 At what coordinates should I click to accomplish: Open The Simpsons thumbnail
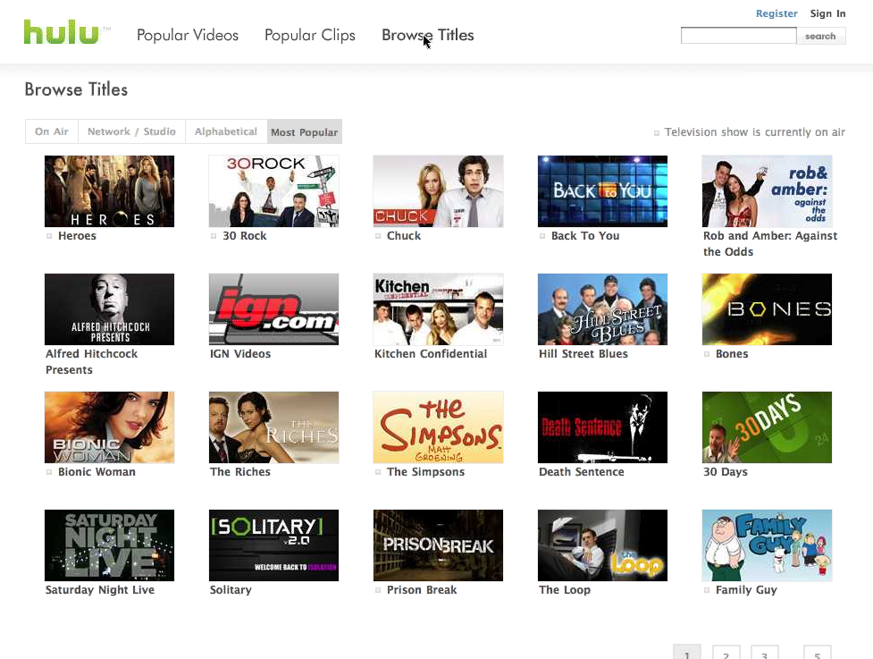(x=438, y=427)
